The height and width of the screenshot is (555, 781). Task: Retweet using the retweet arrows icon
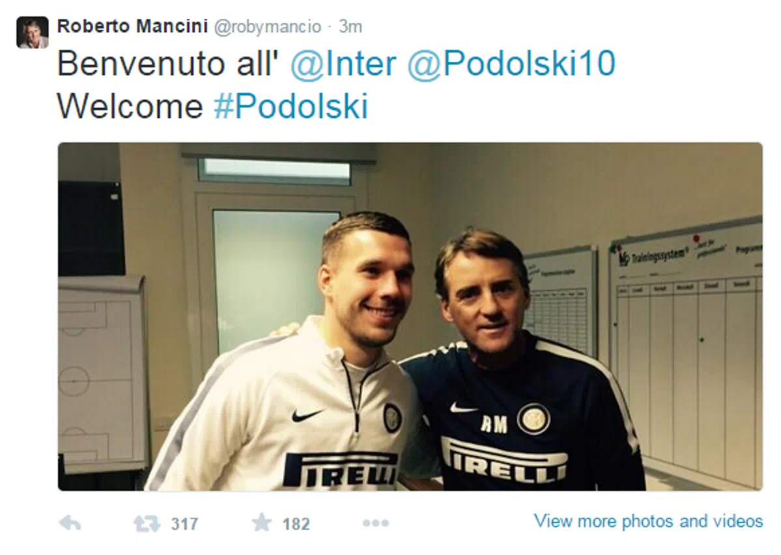147,524
